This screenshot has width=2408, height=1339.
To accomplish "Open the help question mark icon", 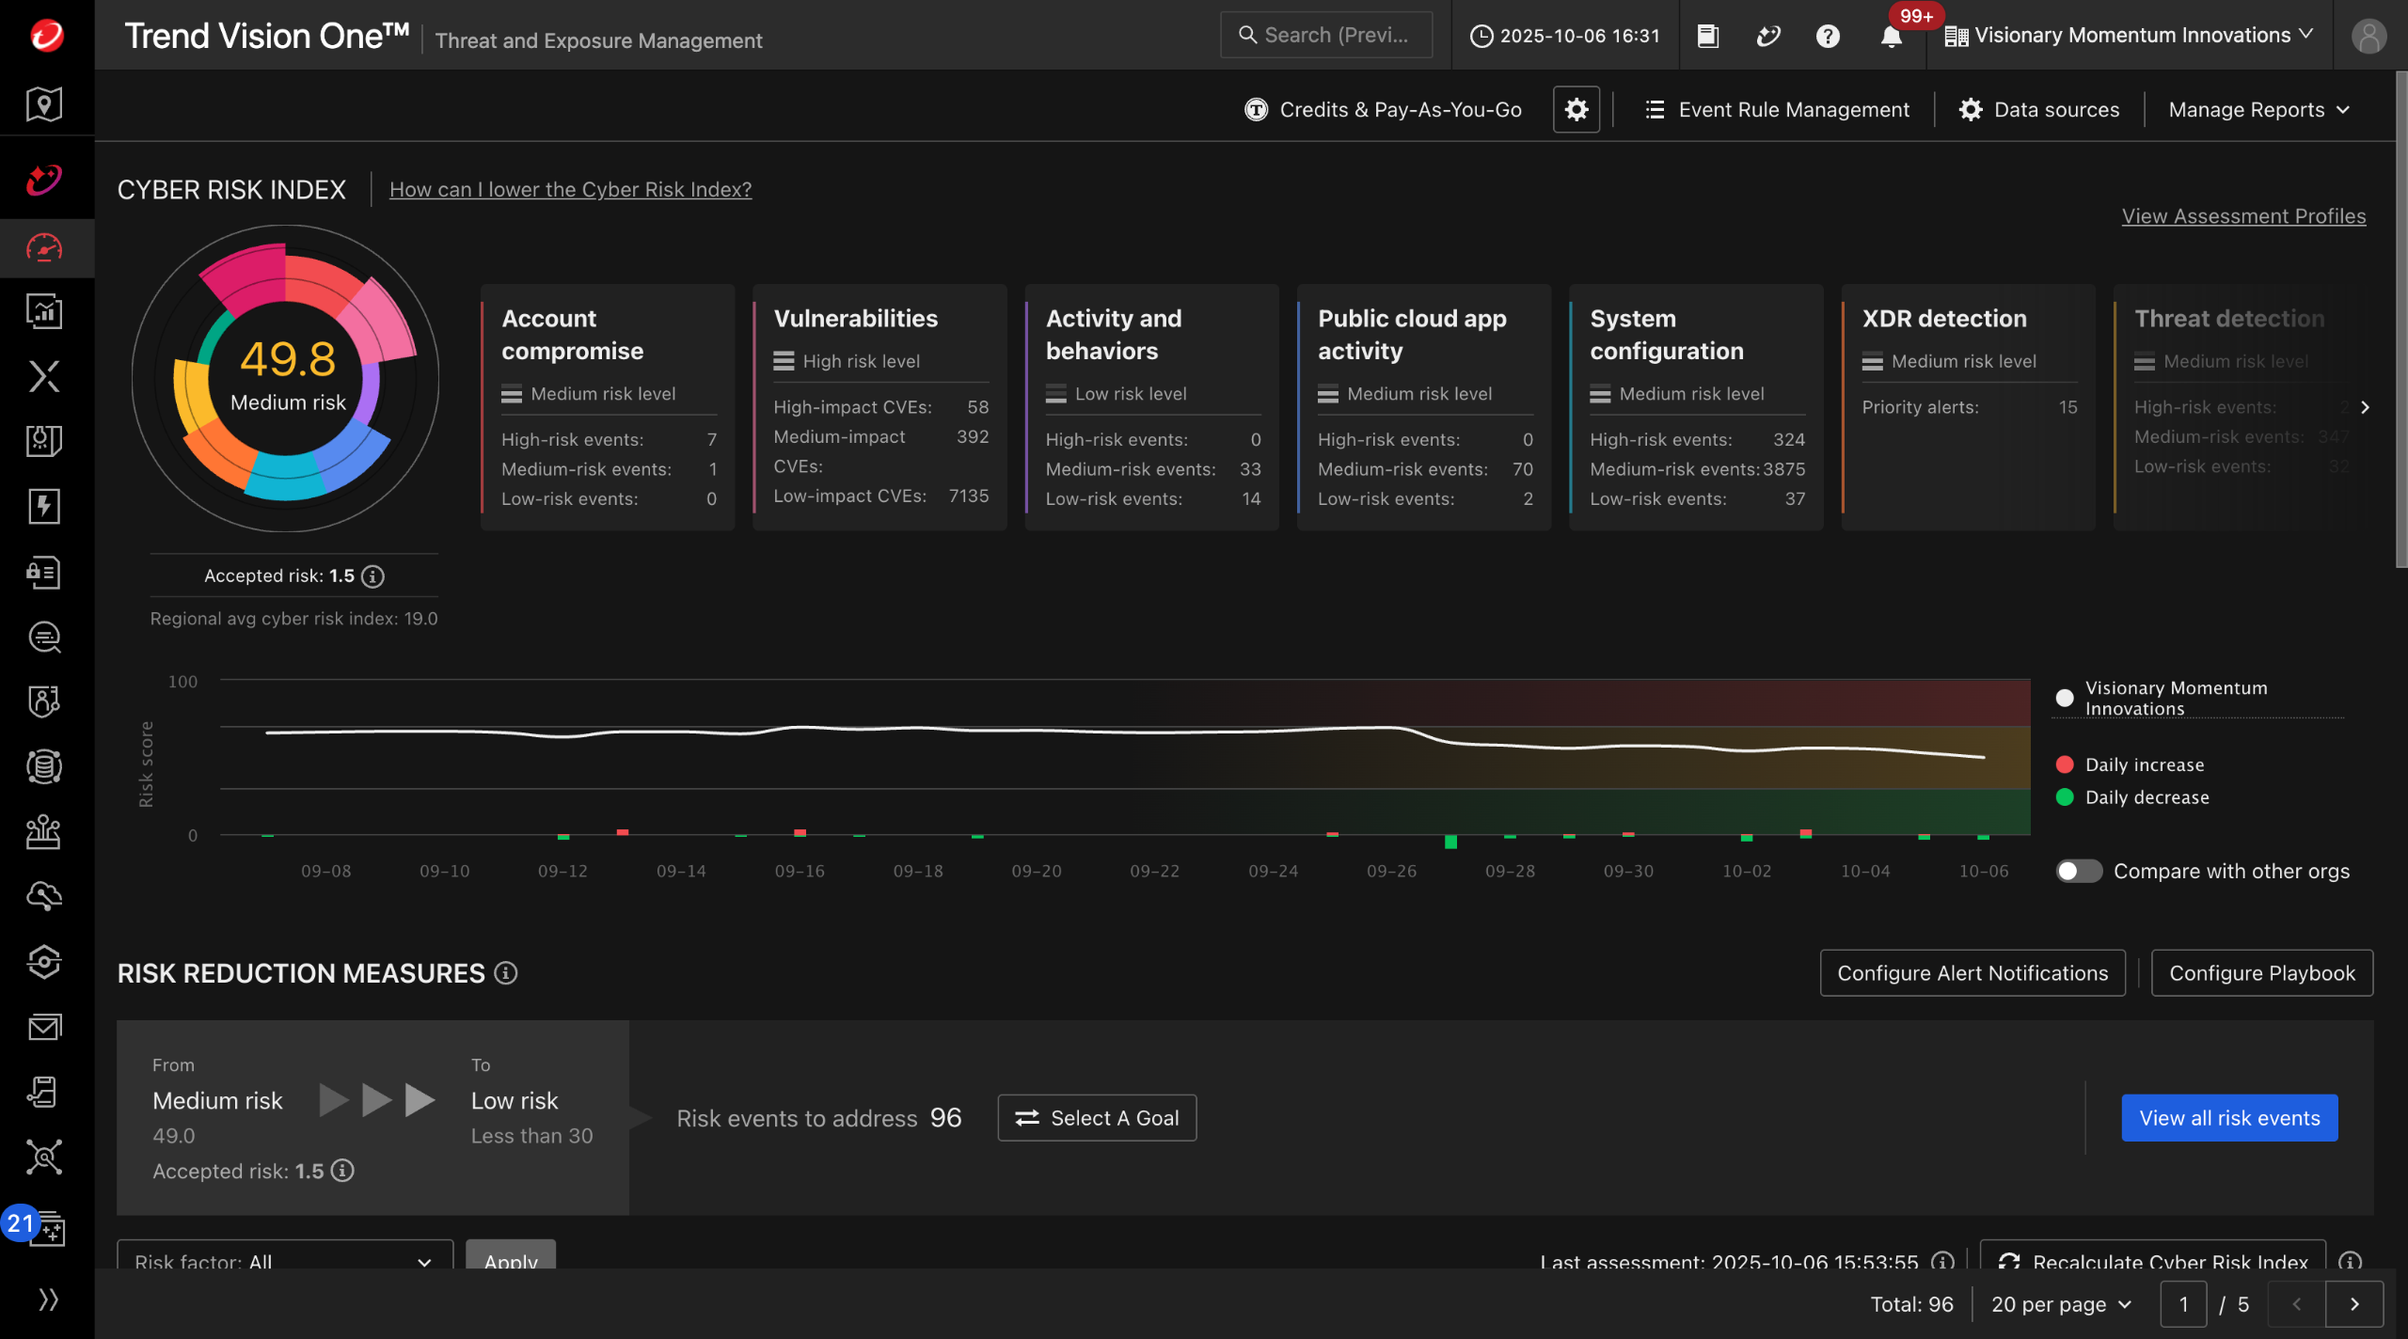I will [1828, 36].
